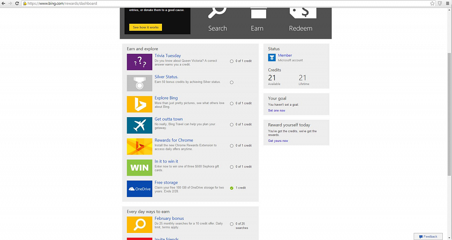
Task: Open the February bonus link
Action: tap(169, 218)
